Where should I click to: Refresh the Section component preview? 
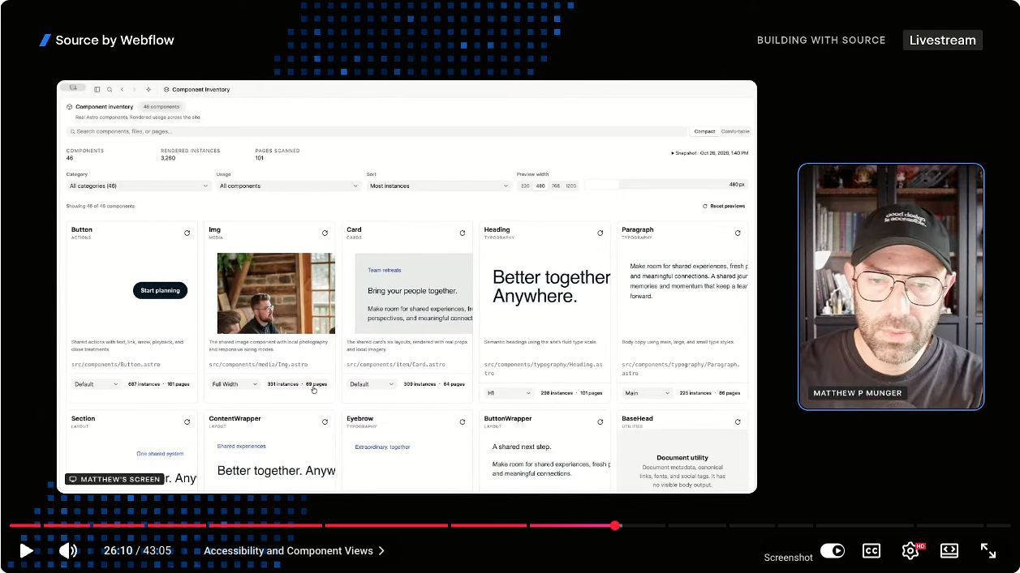187,421
